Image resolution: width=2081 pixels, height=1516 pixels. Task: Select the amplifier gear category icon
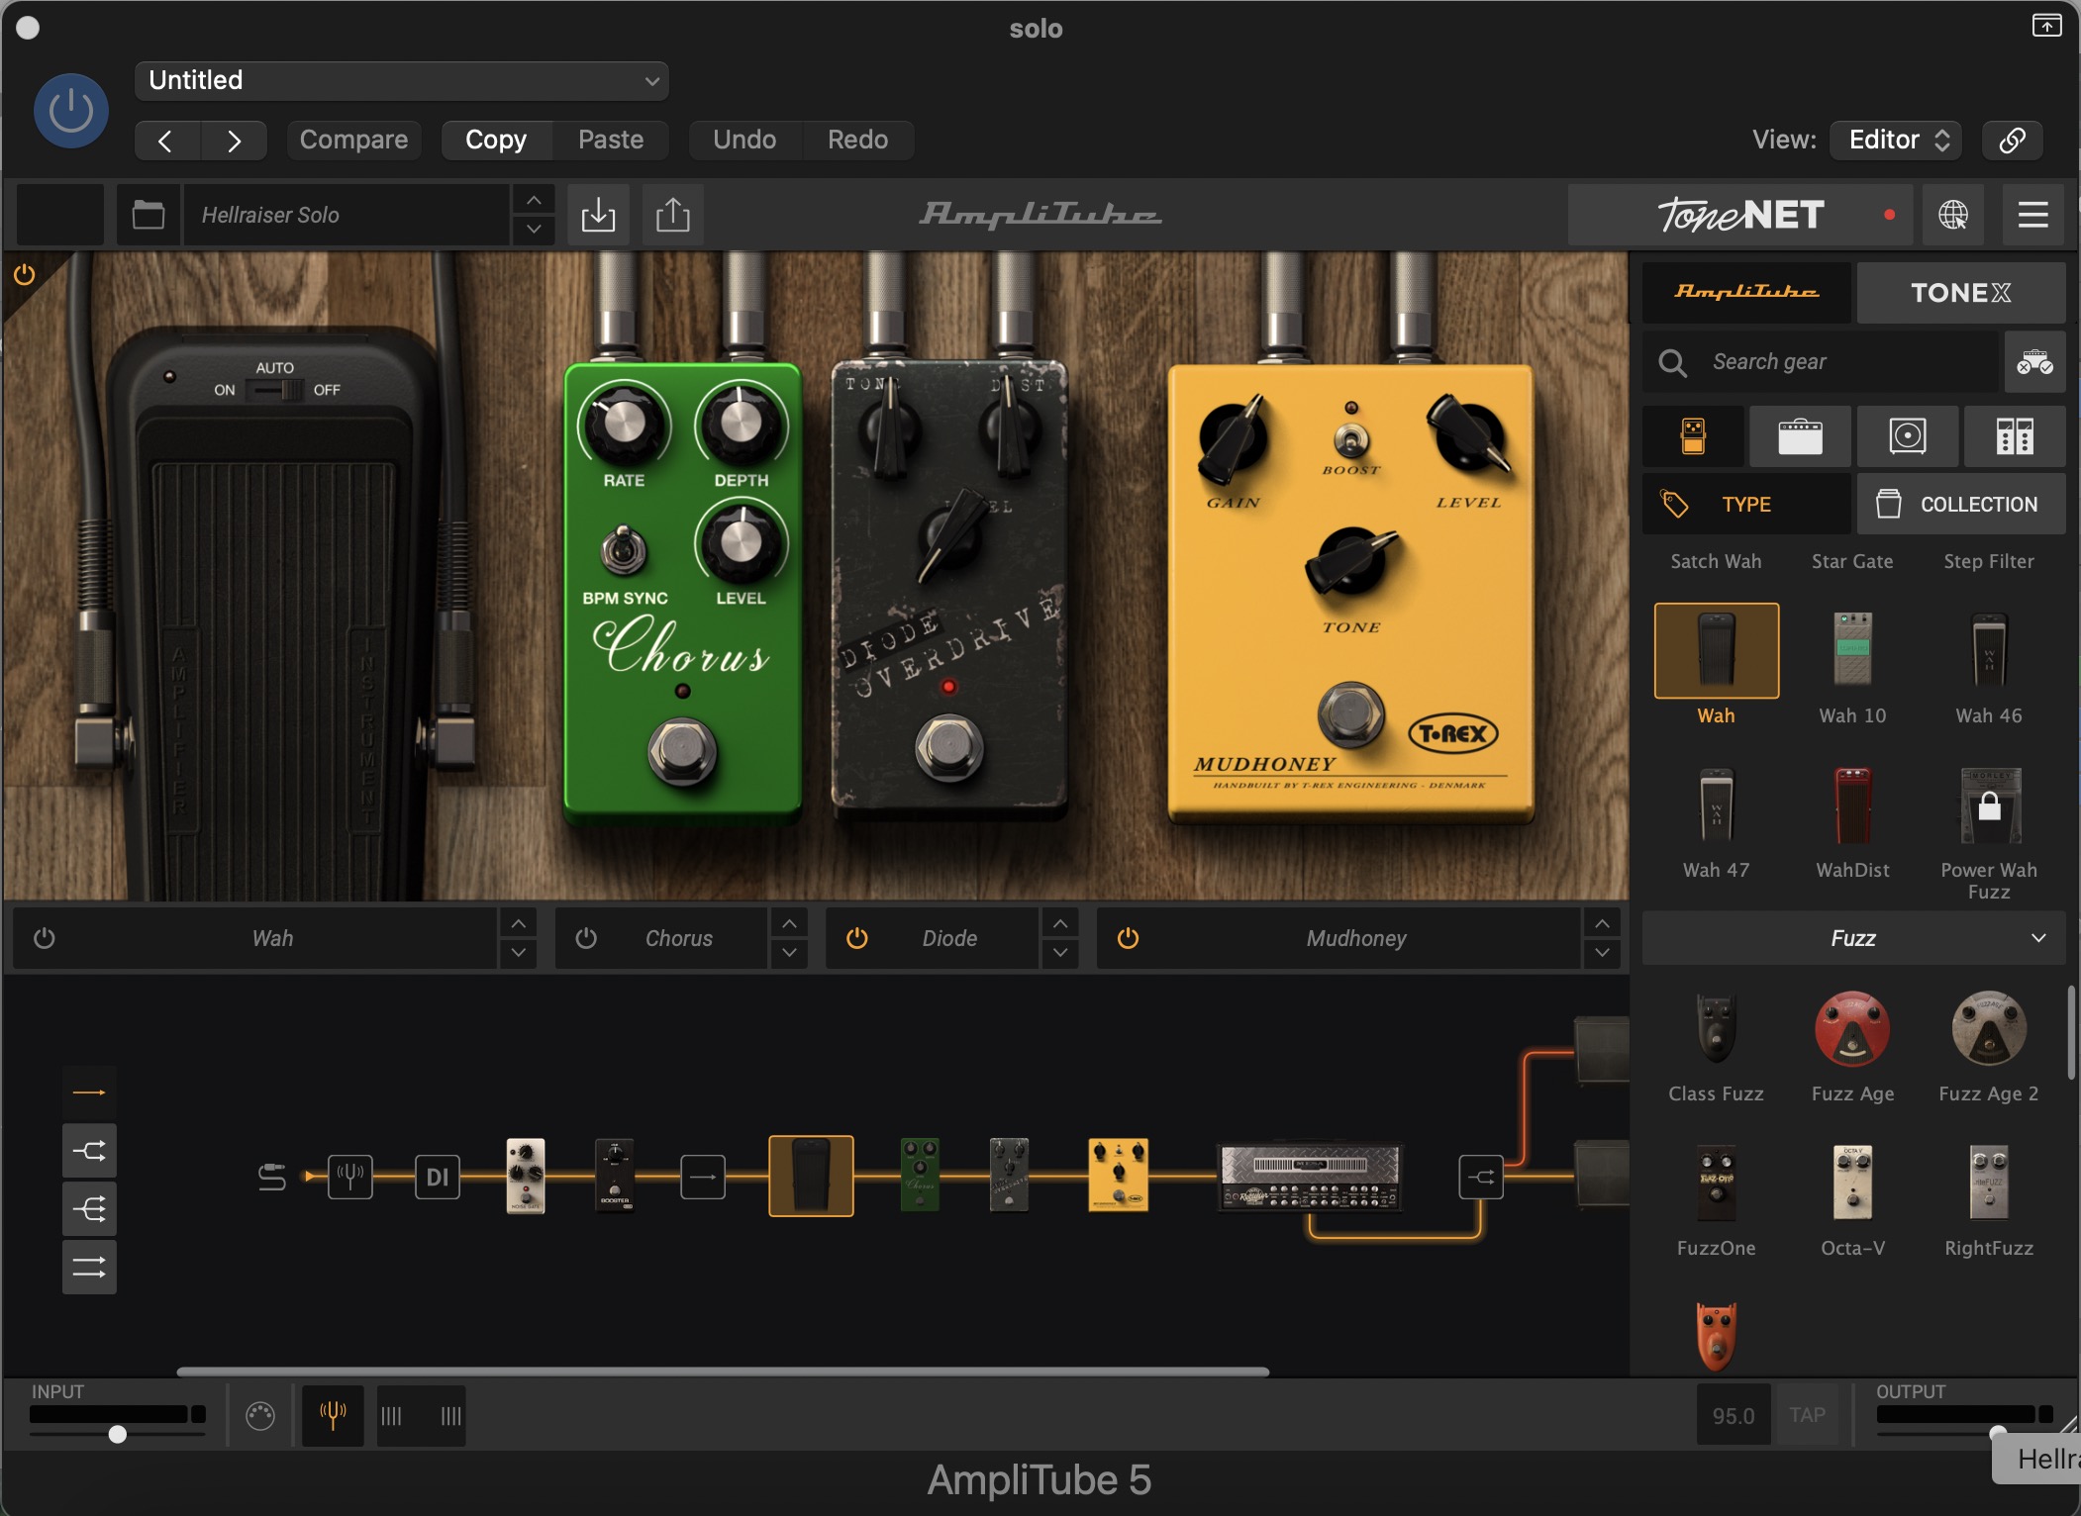click(x=1800, y=436)
